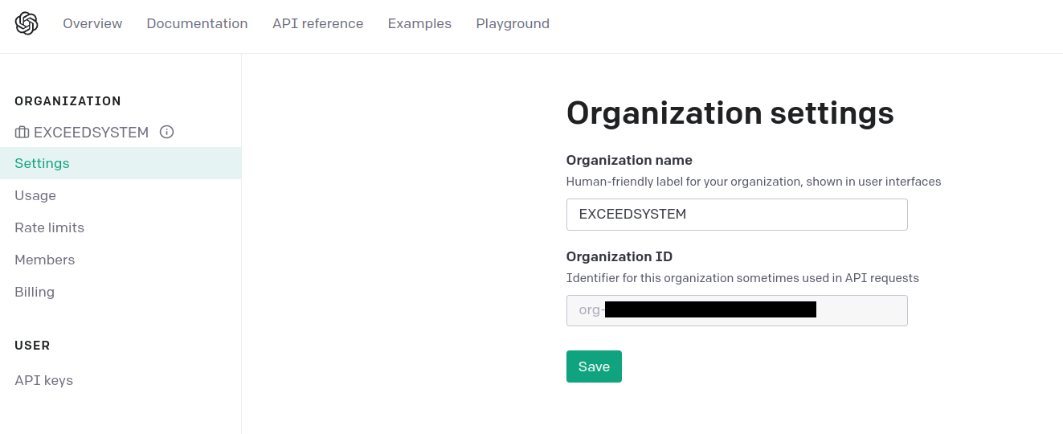1063x434 pixels.
Task: Open the API reference tab
Action: 317,23
